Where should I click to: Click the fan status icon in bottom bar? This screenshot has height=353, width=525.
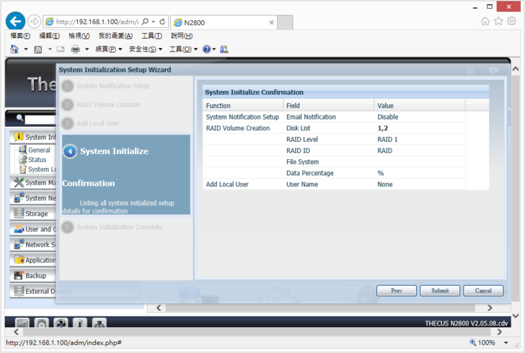(61, 324)
